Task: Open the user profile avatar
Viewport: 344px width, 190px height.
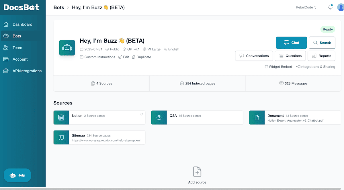Action: click(341, 7)
